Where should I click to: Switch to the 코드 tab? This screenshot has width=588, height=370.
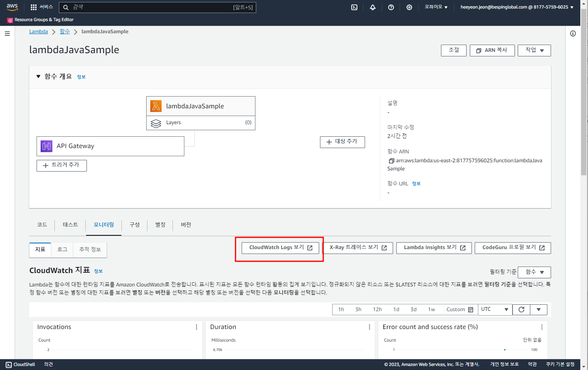pos(42,225)
